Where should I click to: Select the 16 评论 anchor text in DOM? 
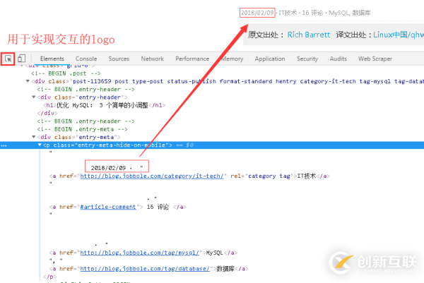pyautogui.click(x=158, y=207)
